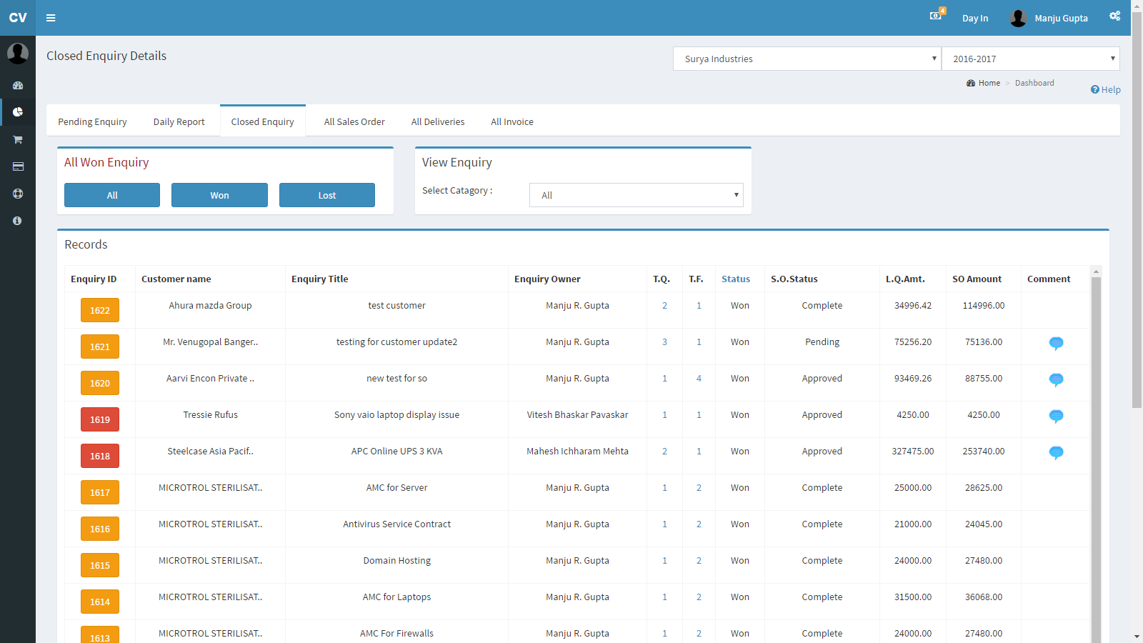This screenshot has width=1143, height=643.
Task: Open enquiry ID 1621 button
Action: point(100,347)
